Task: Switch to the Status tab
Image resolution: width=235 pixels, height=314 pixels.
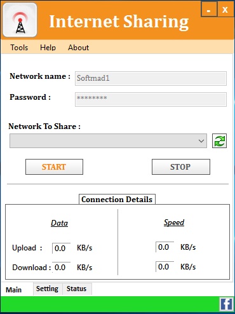Action: (77, 289)
